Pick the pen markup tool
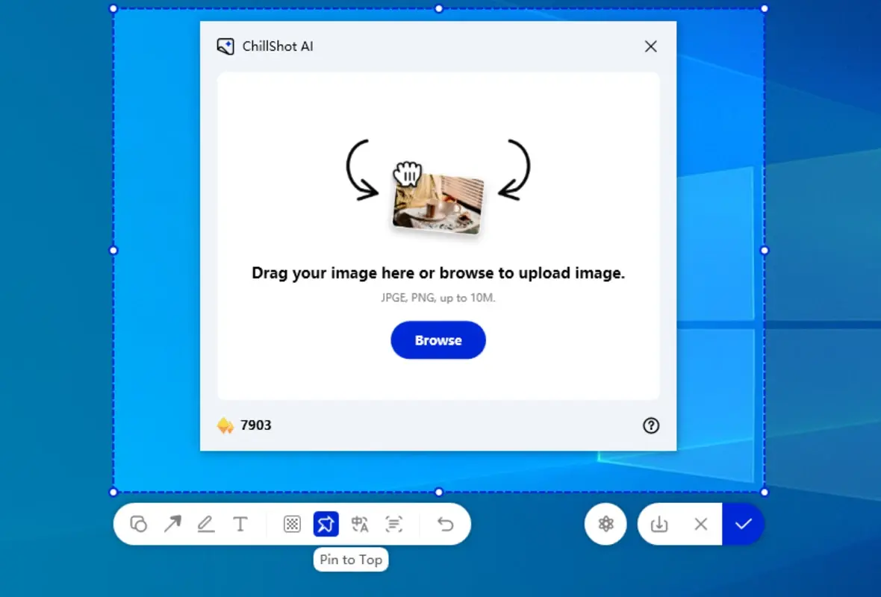The height and width of the screenshot is (597, 881). pos(206,524)
